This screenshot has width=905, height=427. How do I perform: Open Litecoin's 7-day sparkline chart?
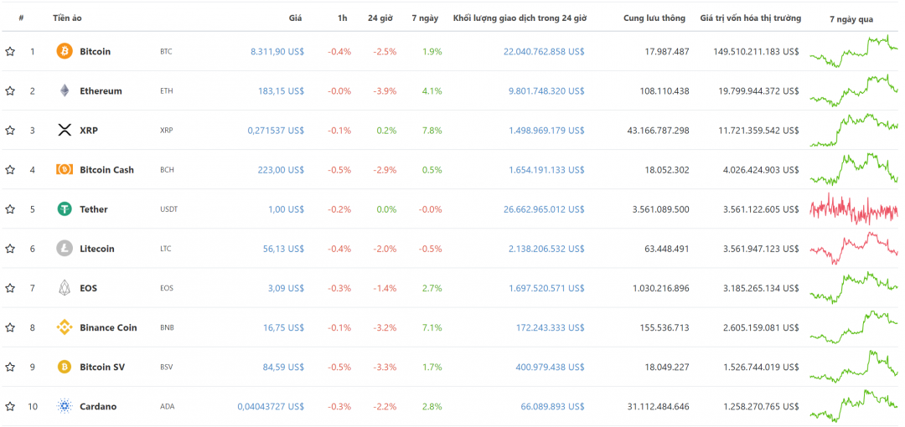[854, 249]
